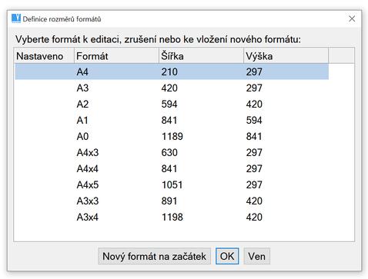Pick the A4x5 format row
The width and height of the screenshot is (368, 279).
[172, 184]
